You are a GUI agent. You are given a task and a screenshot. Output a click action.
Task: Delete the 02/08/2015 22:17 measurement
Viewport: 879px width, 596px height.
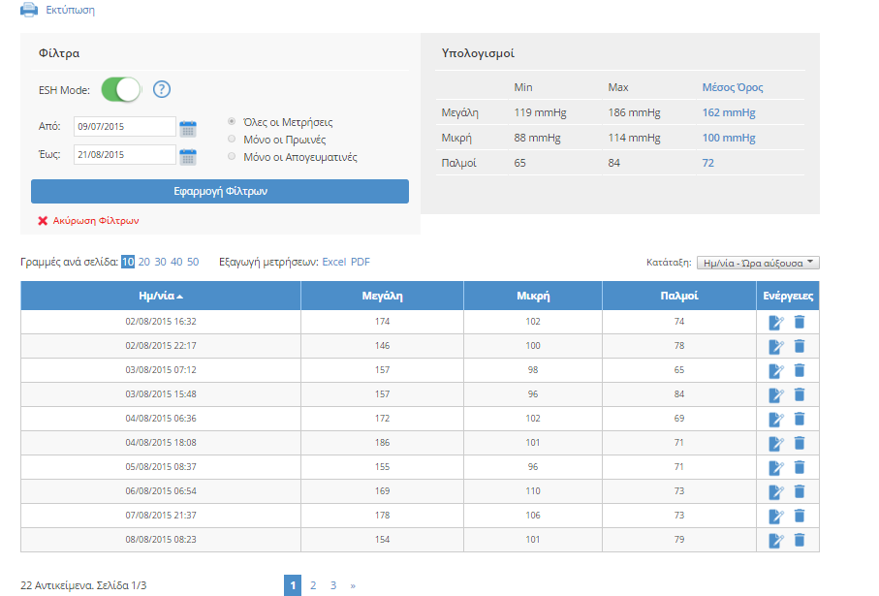point(800,346)
